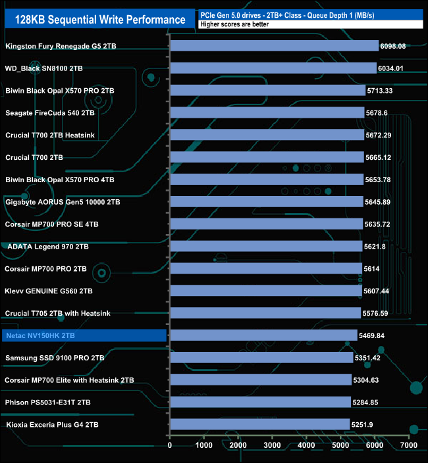
Task: Click the Kingston Fury Renegade G5 bar
Action: tap(275, 46)
